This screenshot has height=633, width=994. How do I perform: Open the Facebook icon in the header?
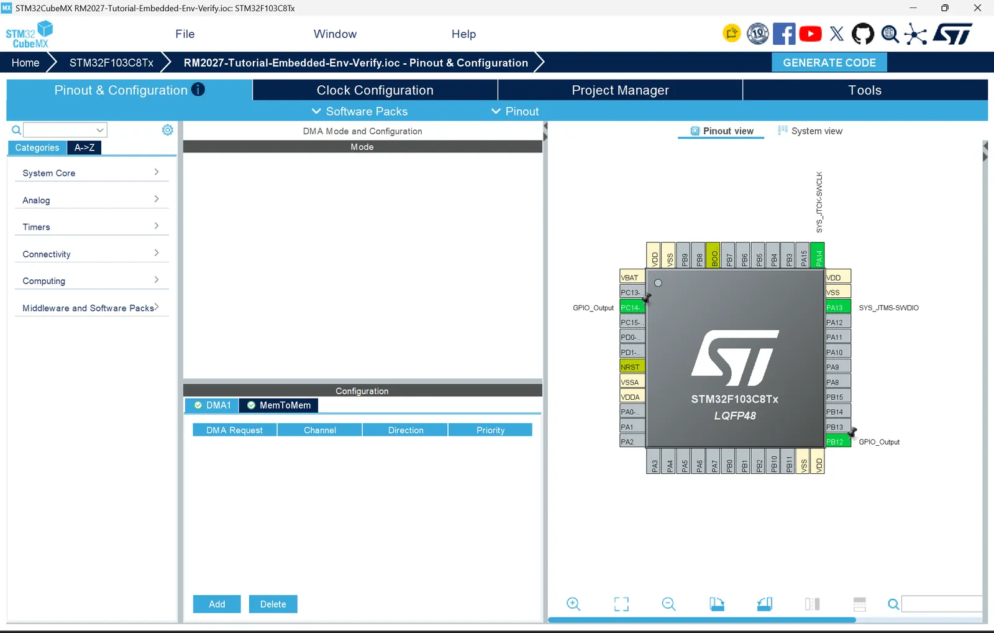pyautogui.click(x=784, y=34)
